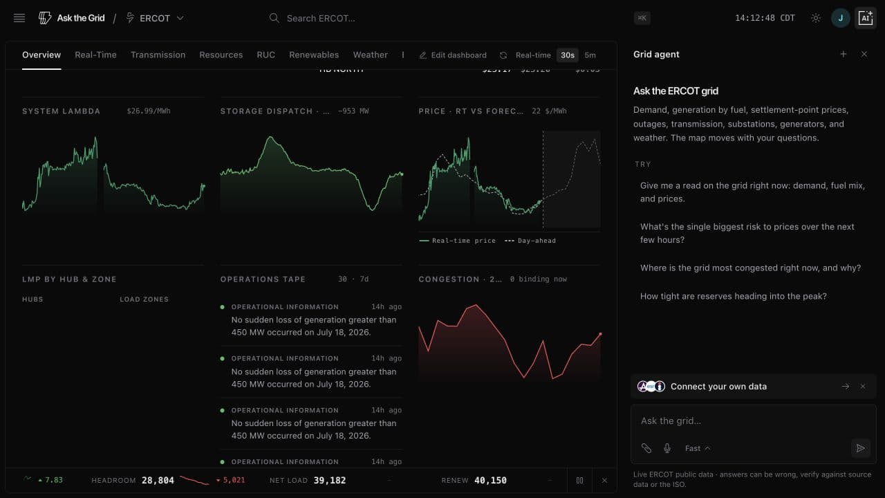Click the 14:12:48 CDT clock
The width and height of the screenshot is (885, 498).
(x=765, y=18)
